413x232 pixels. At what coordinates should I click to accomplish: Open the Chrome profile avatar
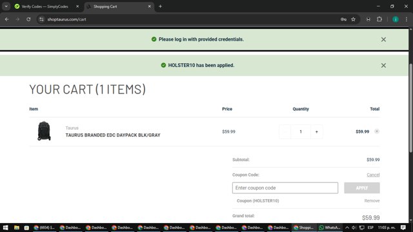click(396, 19)
